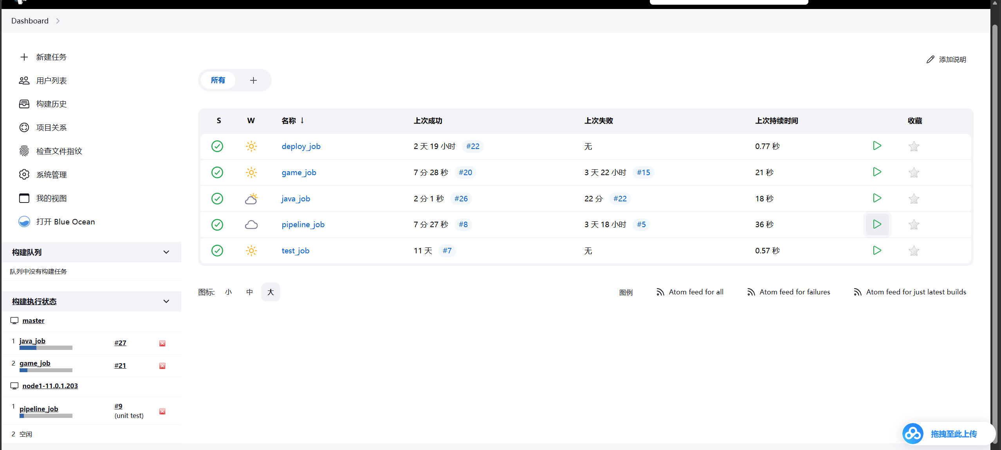Stop pipeline_job build #9 with red X
The image size is (1001, 450).
pyautogui.click(x=162, y=411)
